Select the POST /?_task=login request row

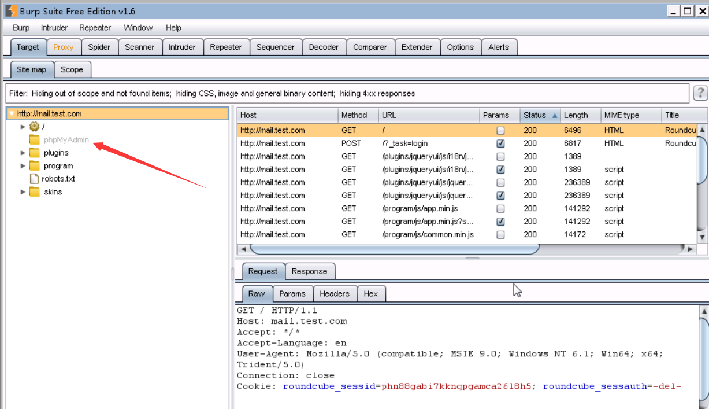click(467, 143)
